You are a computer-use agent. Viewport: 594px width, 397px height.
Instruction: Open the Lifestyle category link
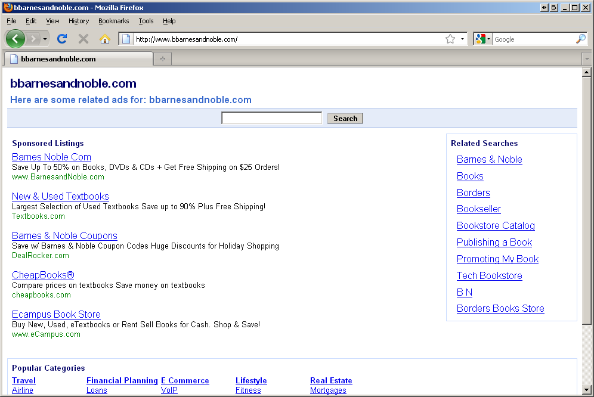tap(251, 381)
